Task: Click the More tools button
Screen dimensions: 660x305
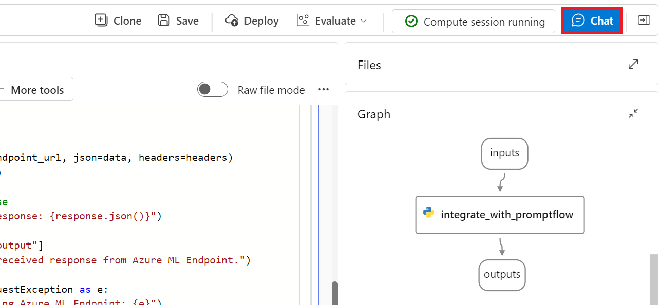Action: click(36, 89)
